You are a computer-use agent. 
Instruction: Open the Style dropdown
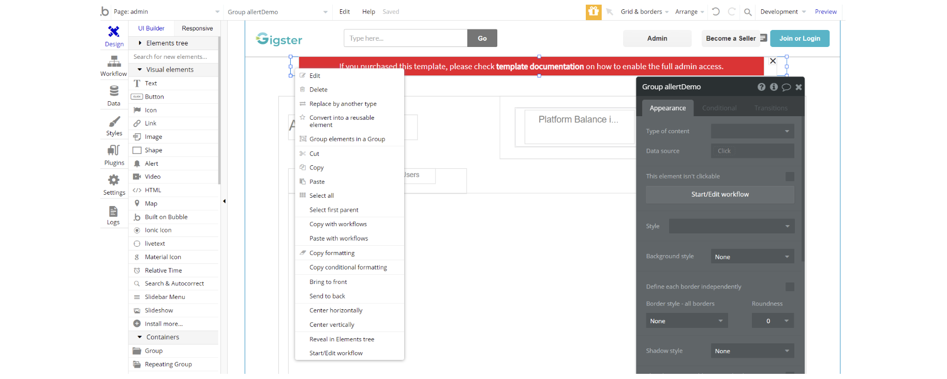[732, 226]
